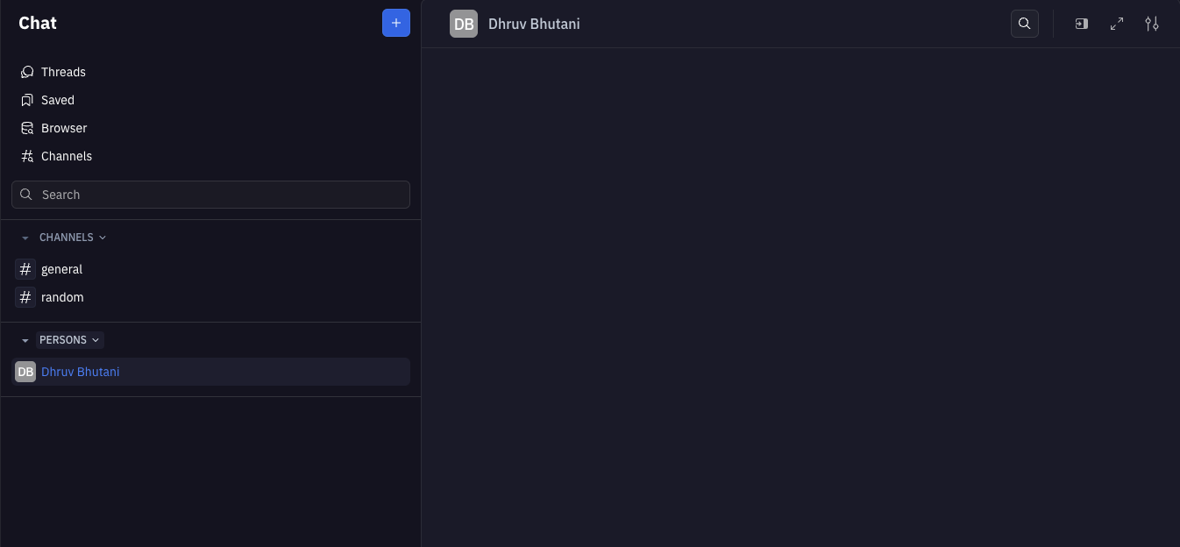Click the DB avatar in the chat header

point(464,24)
